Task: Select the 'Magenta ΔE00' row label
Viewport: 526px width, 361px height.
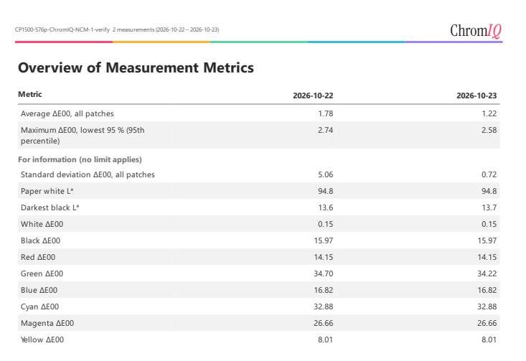Action: (47, 323)
